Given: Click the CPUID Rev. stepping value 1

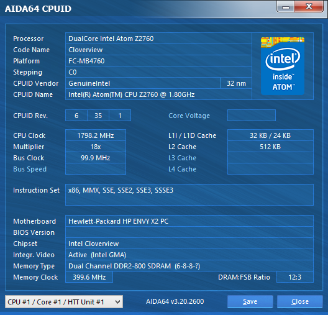Looking at the screenshot, I should pyautogui.click(x=120, y=116).
